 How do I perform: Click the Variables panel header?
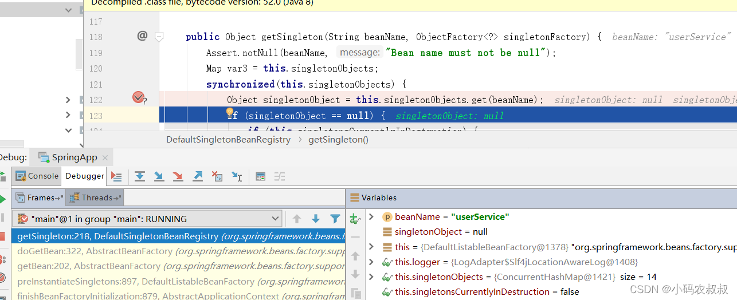pos(379,198)
